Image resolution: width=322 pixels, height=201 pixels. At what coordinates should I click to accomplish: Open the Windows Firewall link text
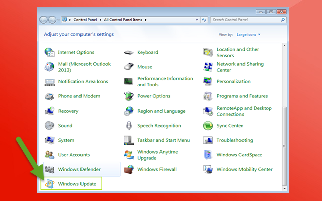click(157, 169)
